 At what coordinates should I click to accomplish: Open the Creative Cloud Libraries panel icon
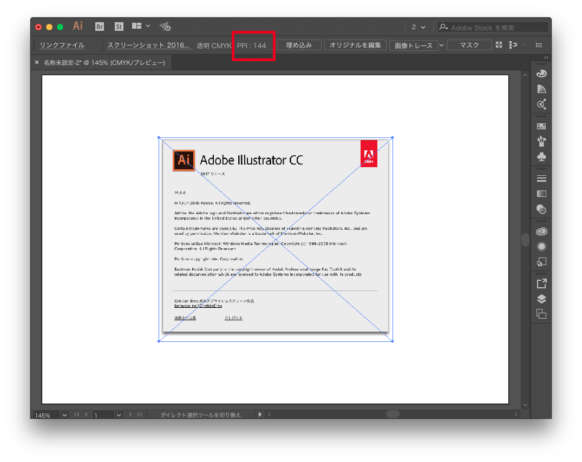[x=541, y=232]
